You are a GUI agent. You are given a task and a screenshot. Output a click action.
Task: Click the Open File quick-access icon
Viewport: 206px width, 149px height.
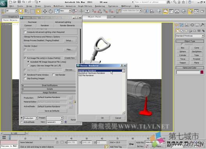coord(15,2)
